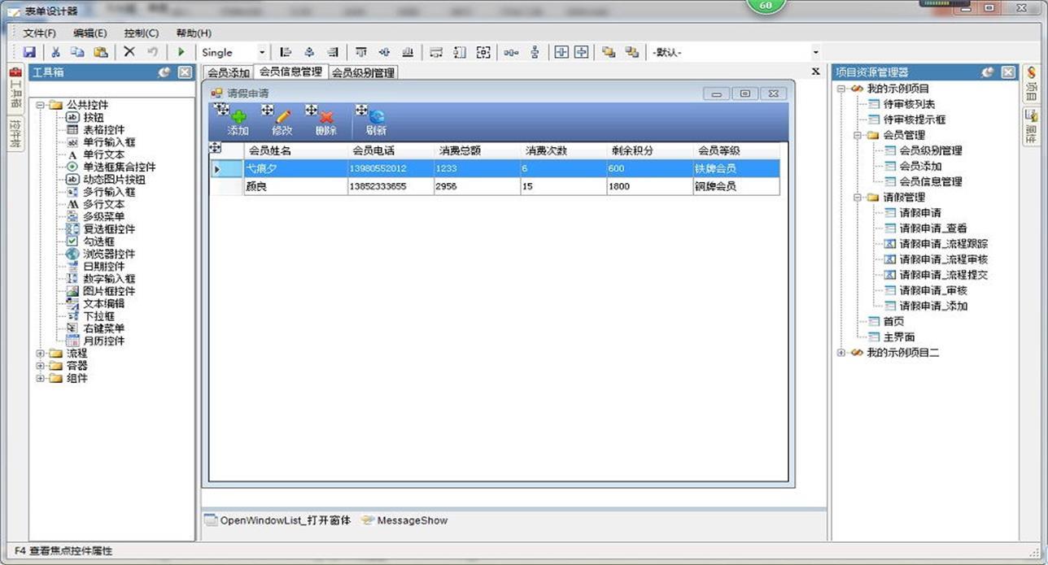Open the -默认- dropdown in toolbar

815,52
